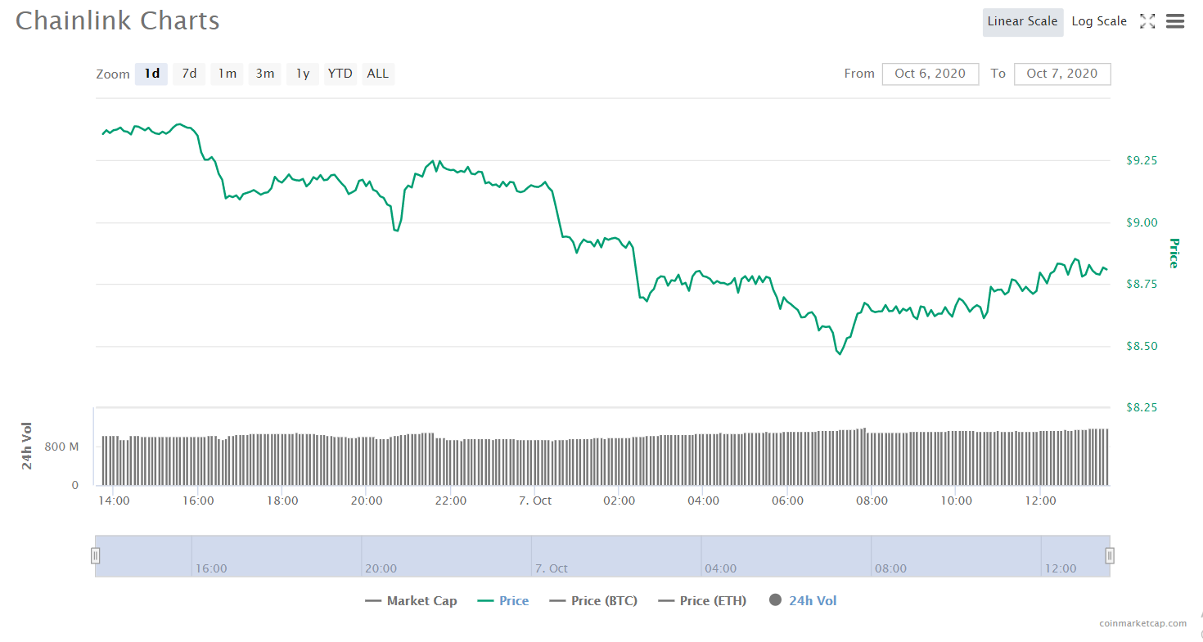Click the coinmarketcap.com credit link
This screenshot has height=642, width=1203.
pos(1143,623)
